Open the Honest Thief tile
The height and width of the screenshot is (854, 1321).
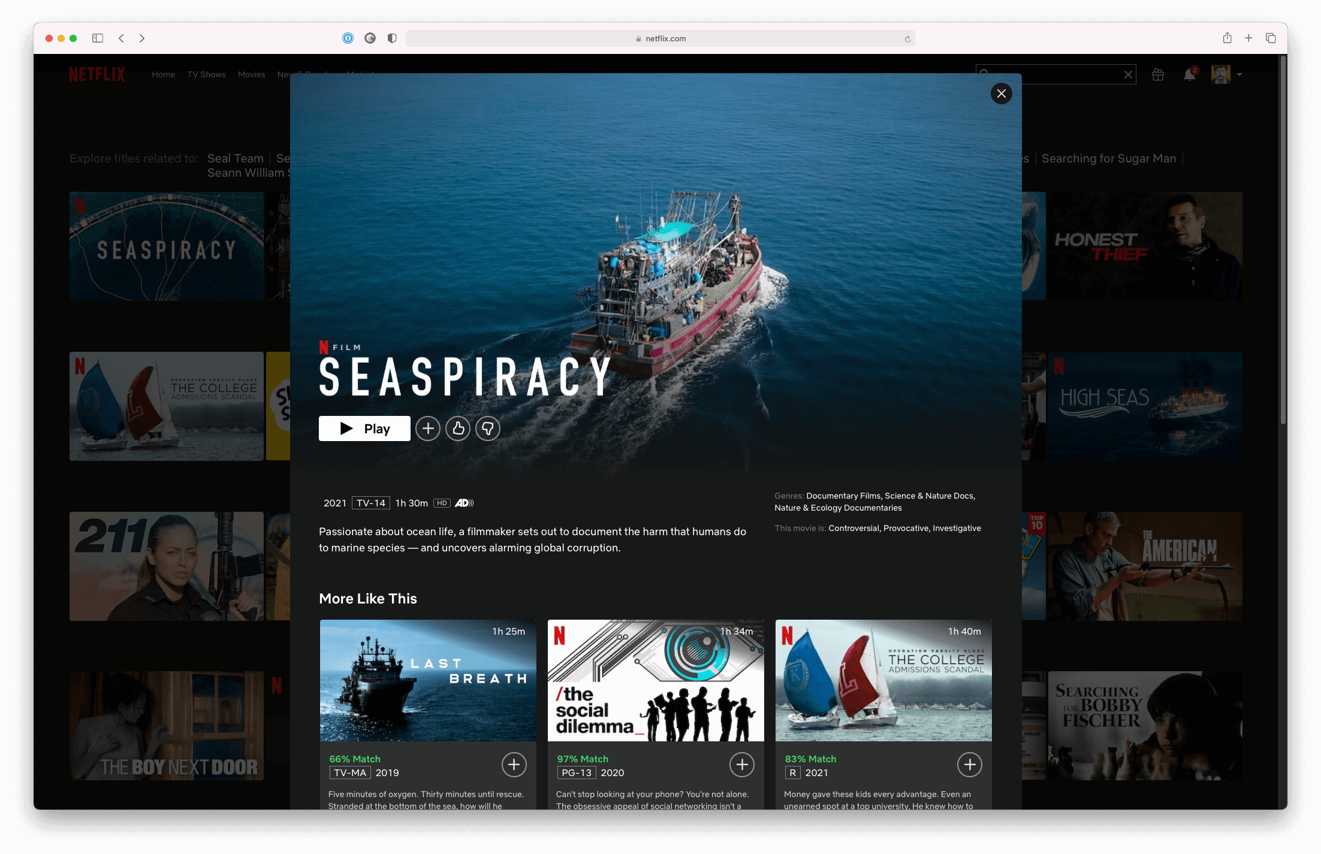[x=1145, y=246]
